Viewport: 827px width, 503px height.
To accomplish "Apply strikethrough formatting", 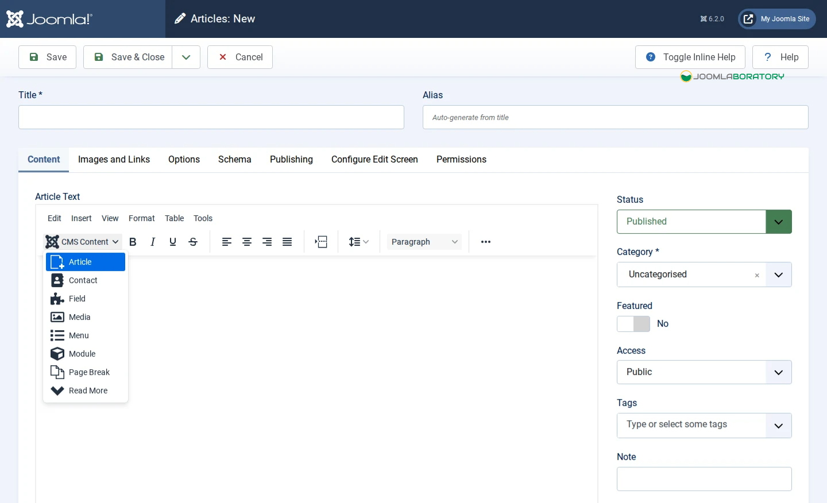I will [193, 242].
